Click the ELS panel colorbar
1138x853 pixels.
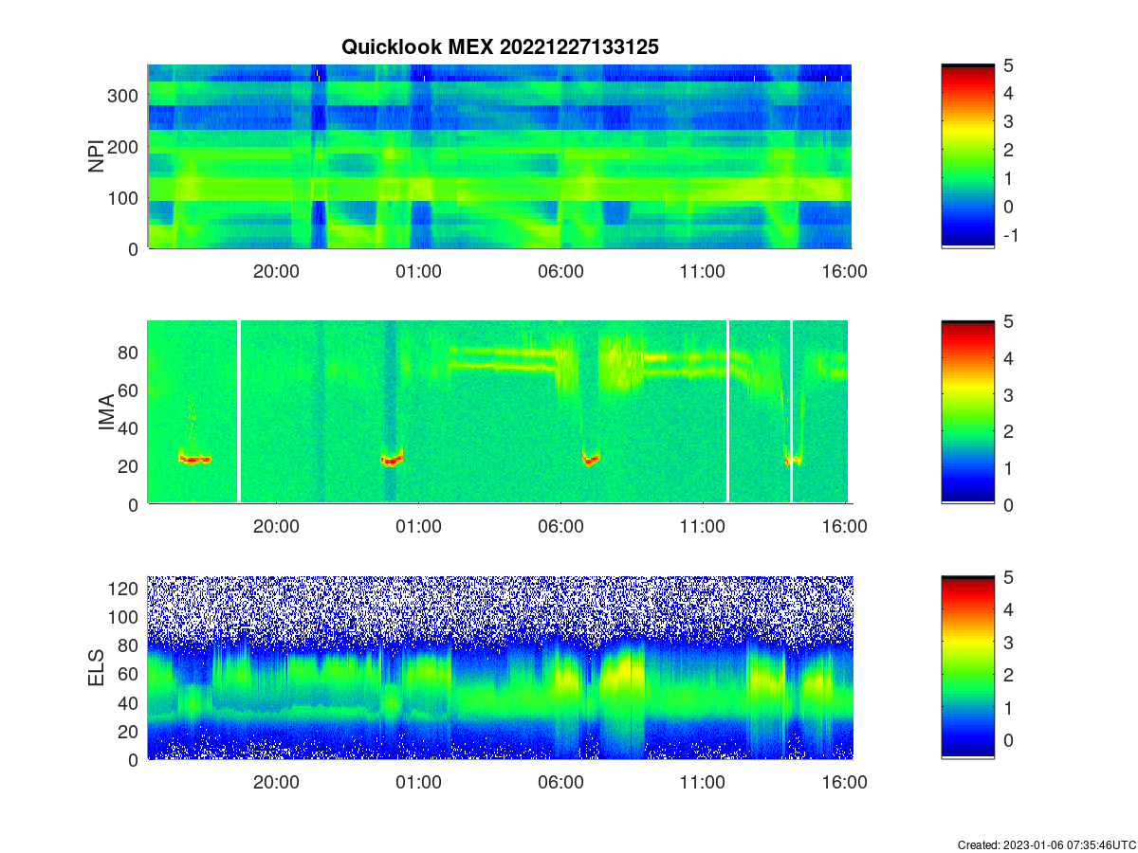(967, 667)
